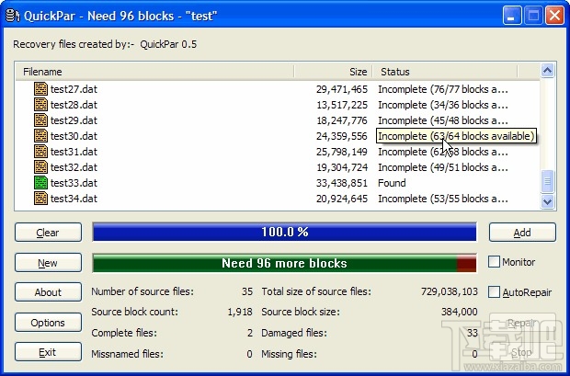Minimize the QuickPar window
The width and height of the screenshot is (570, 376).
[511, 16]
